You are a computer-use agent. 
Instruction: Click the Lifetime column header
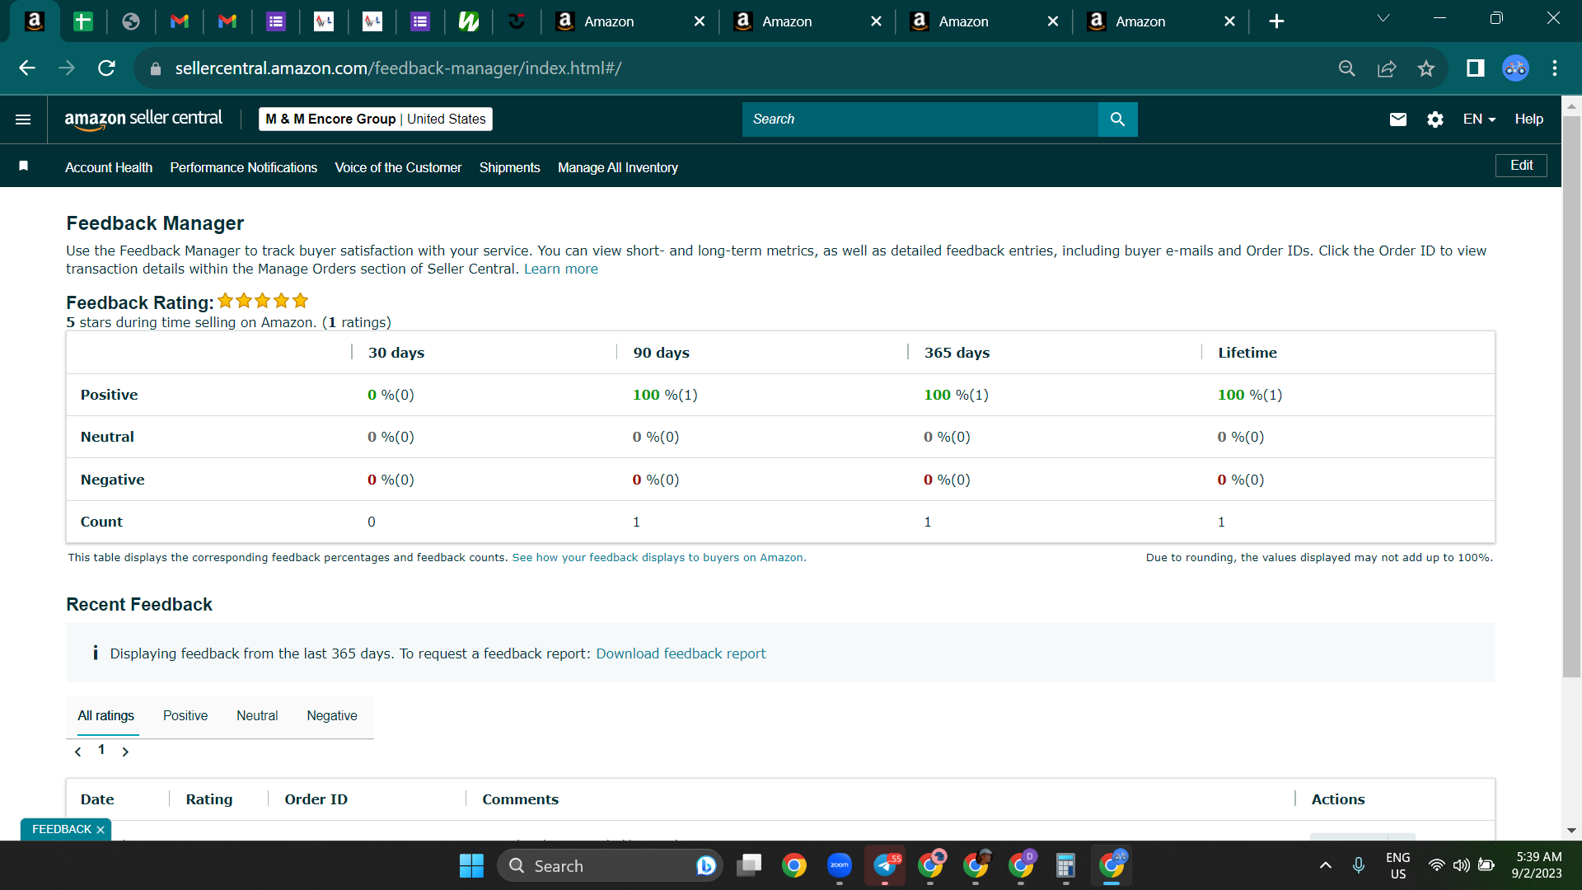(1247, 353)
